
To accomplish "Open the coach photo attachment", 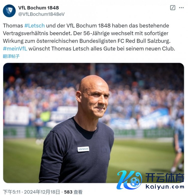I will [93, 123].
